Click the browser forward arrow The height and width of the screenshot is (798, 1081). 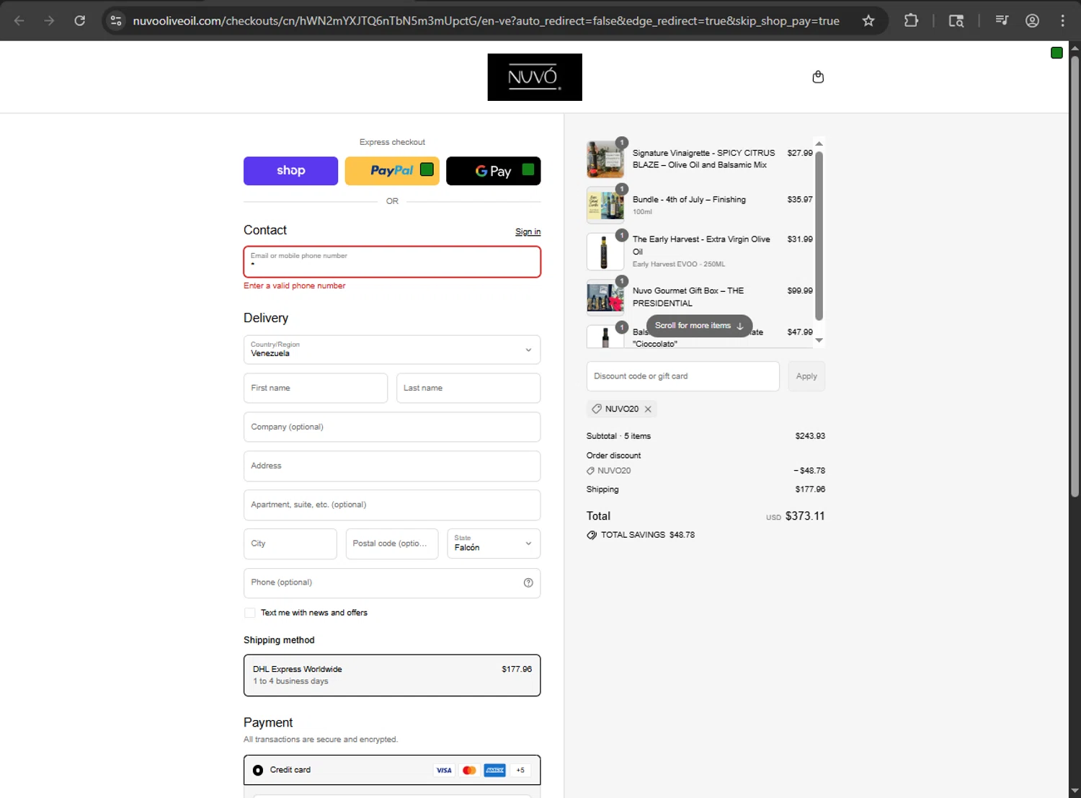[x=49, y=20]
